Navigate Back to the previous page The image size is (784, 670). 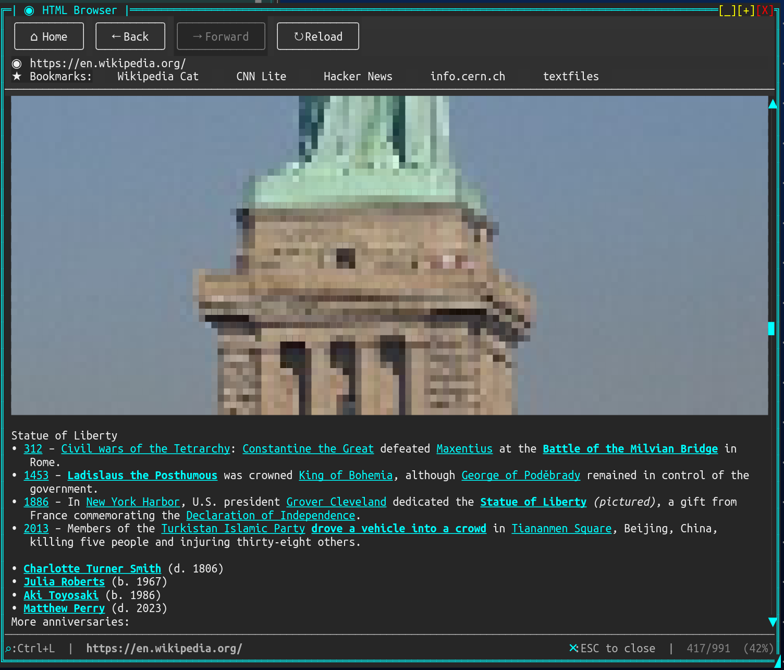[x=130, y=36]
